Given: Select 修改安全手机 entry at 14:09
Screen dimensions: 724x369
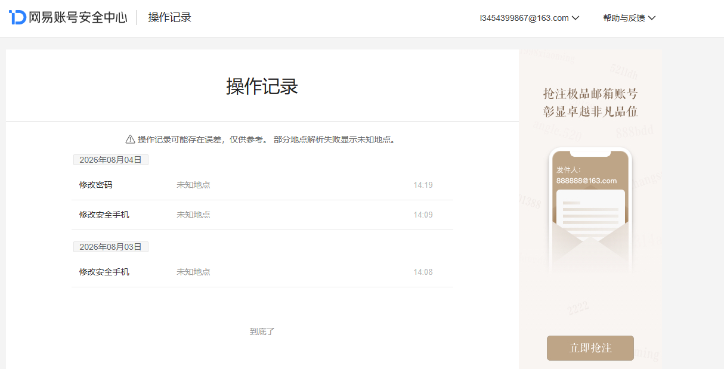Looking at the screenshot, I should [104, 215].
